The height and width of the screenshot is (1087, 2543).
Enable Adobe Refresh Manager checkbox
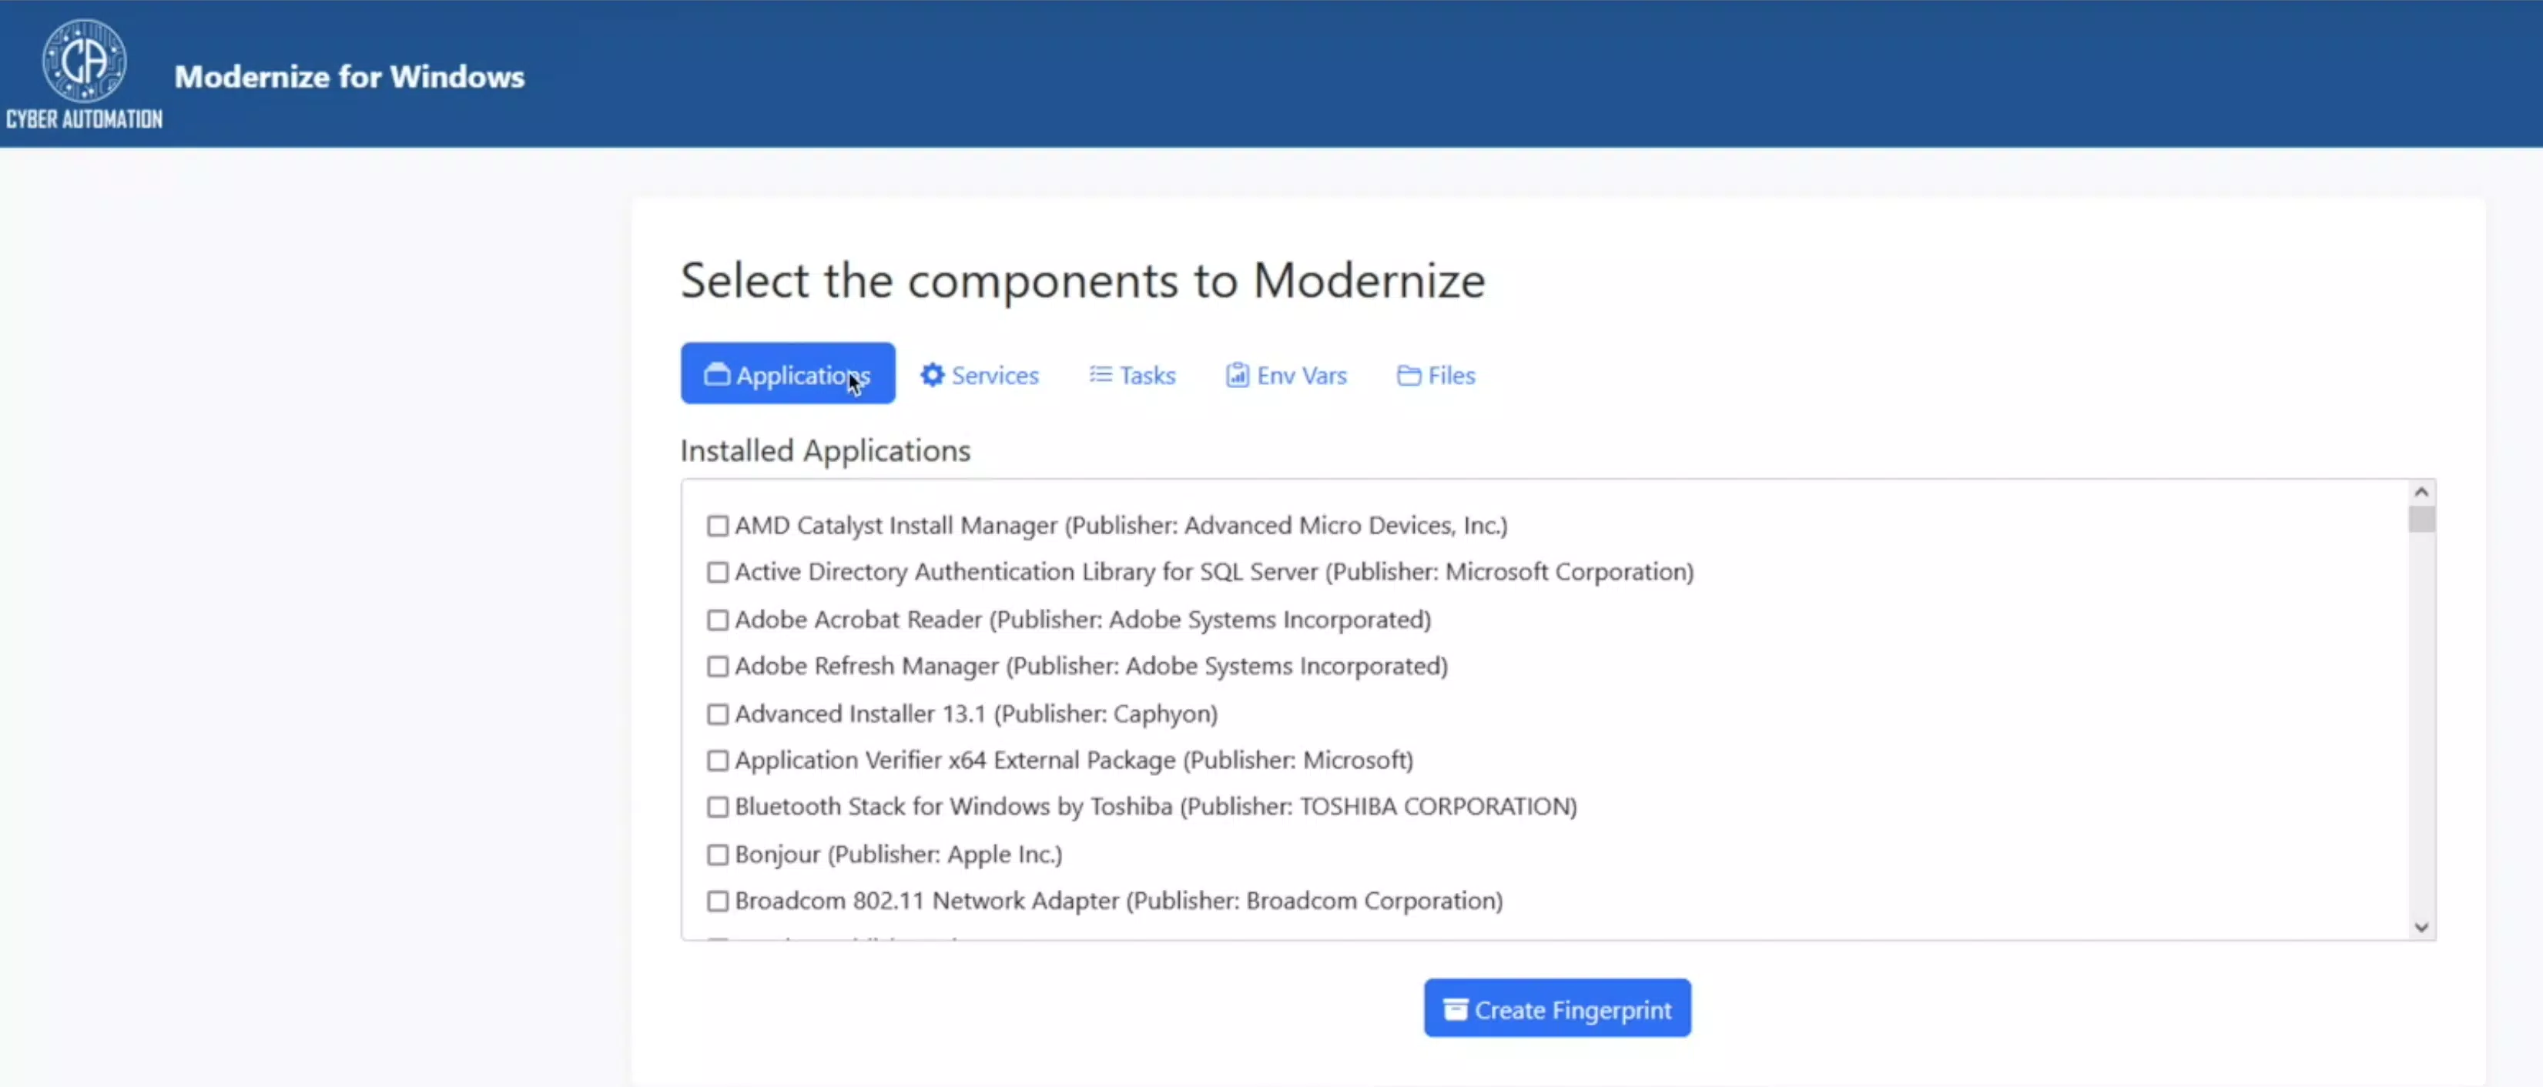pyautogui.click(x=718, y=667)
